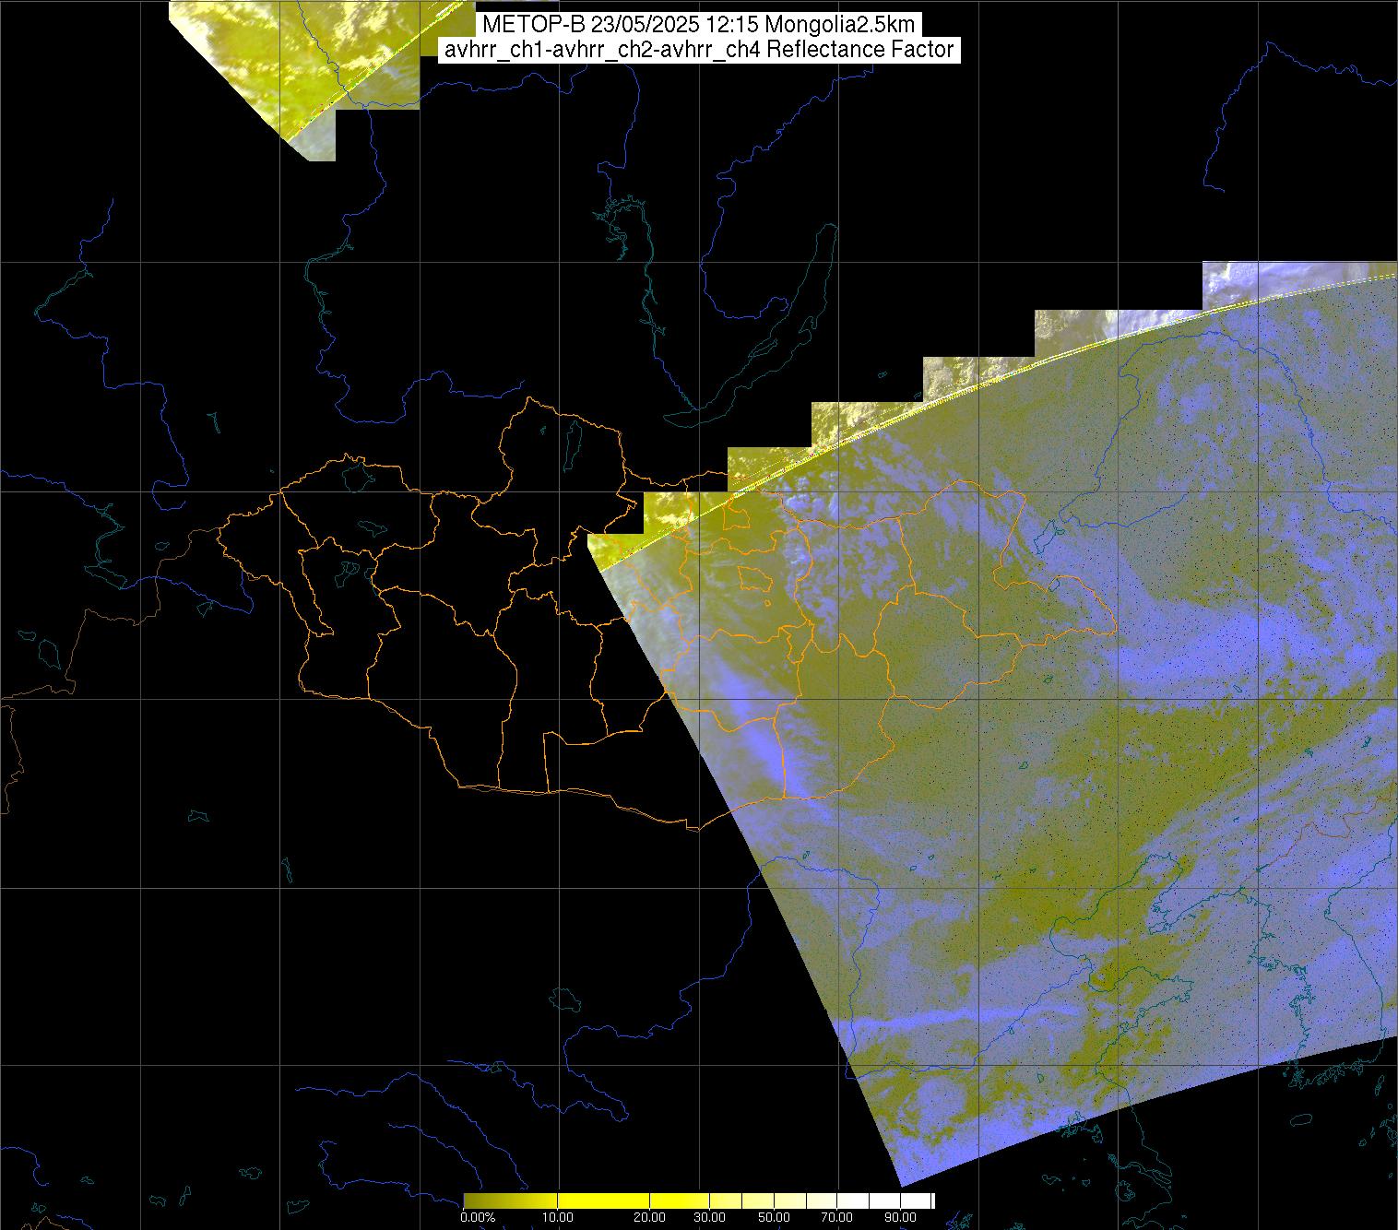
Task: Pick the 50.00 label on the colorbar
Action: pyautogui.click(x=775, y=1217)
